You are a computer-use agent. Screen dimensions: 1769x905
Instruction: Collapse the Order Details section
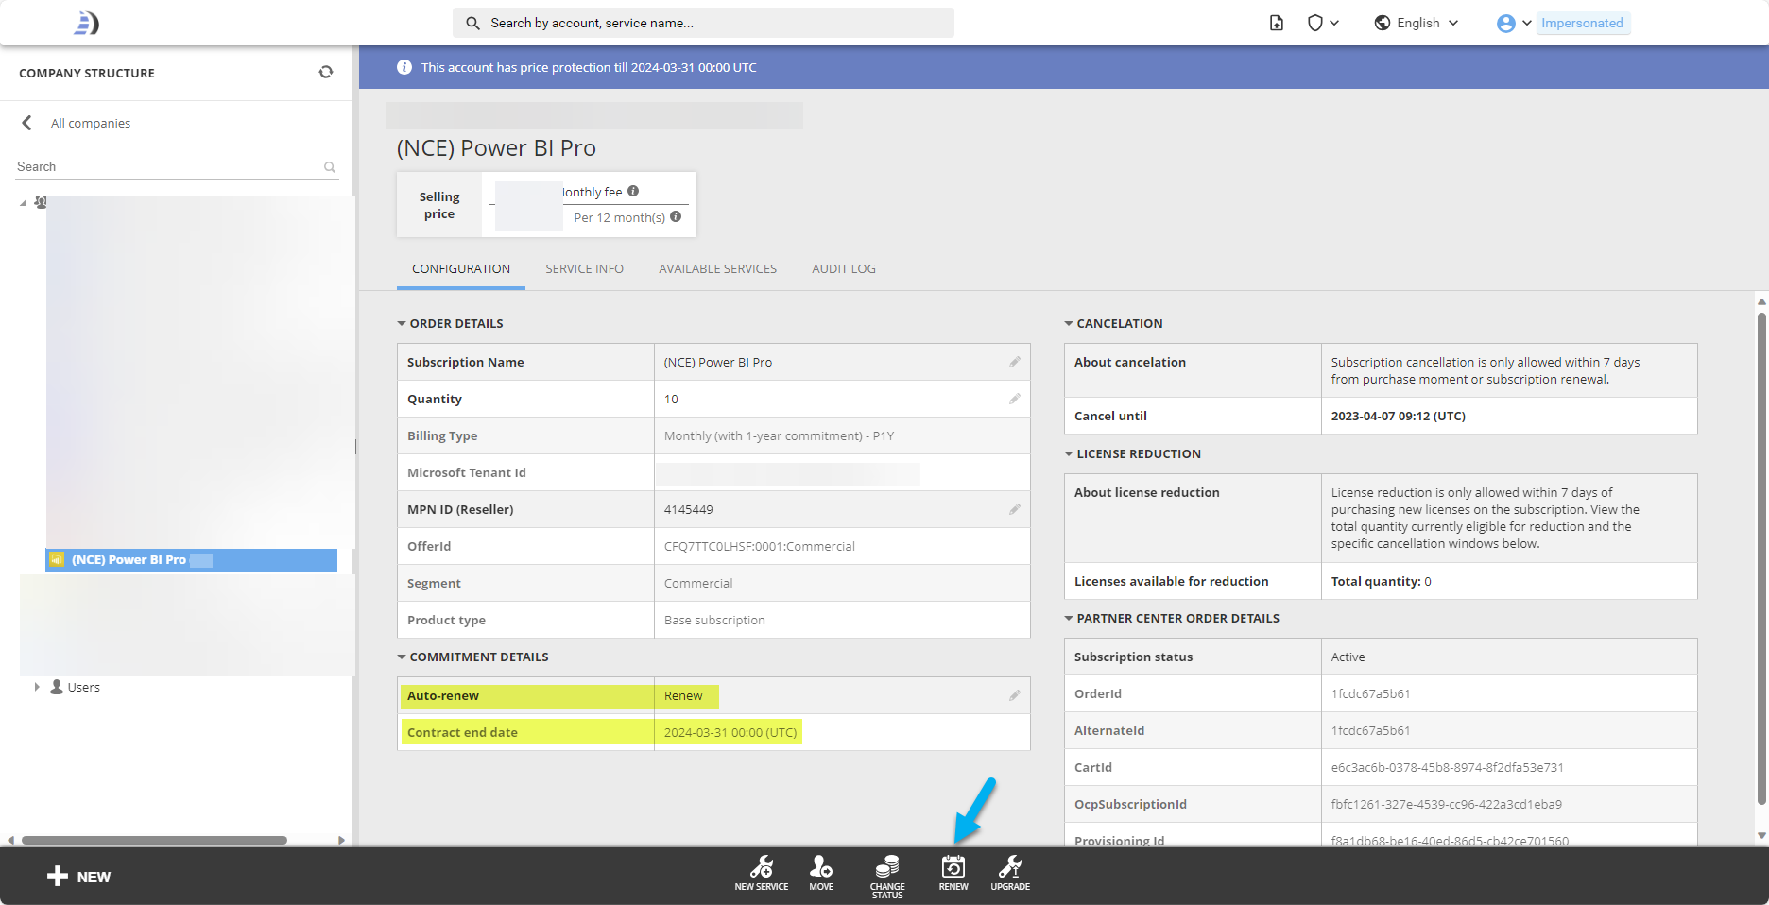(402, 323)
